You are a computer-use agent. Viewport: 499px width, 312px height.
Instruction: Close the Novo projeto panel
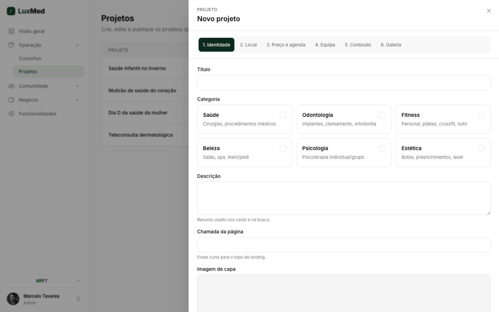tap(489, 11)
